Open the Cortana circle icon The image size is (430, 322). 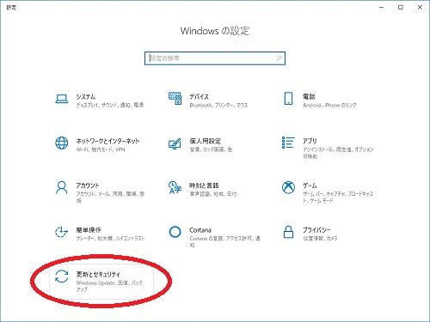click(x=175, y=232)
